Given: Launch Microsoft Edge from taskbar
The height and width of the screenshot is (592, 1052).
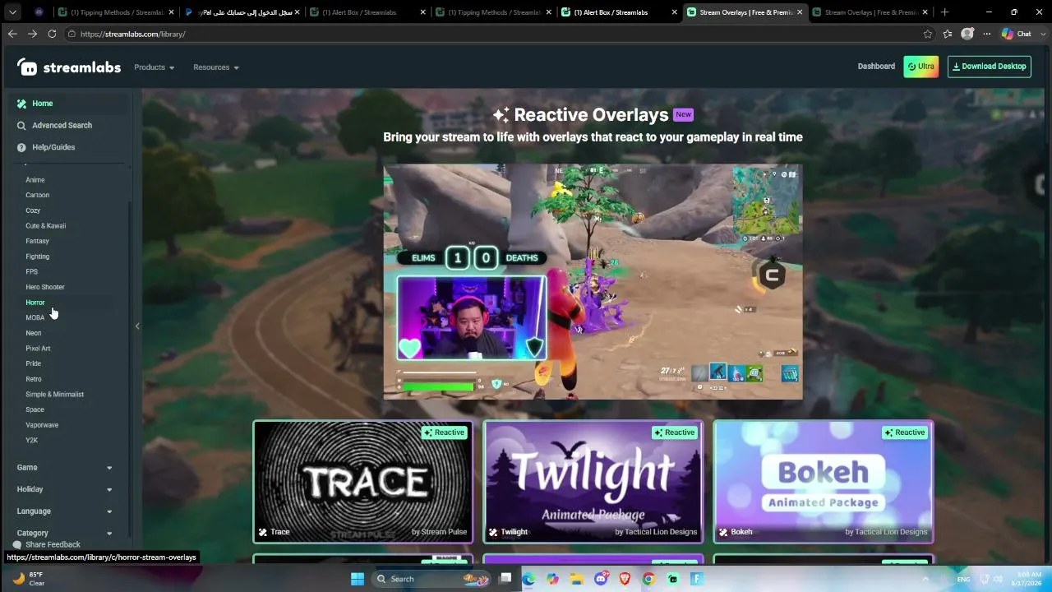Looking at the screenshot, I should point(528,579).
